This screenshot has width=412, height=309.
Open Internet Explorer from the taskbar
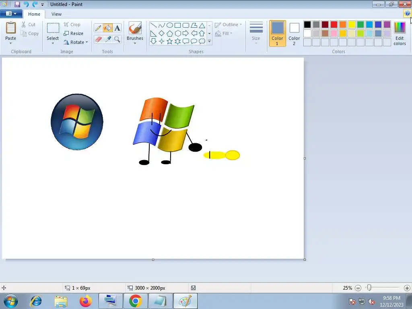[36, 301]
